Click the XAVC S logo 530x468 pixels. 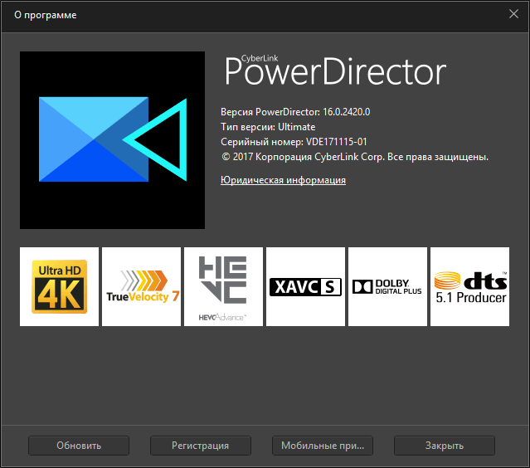tap(305, 286)
